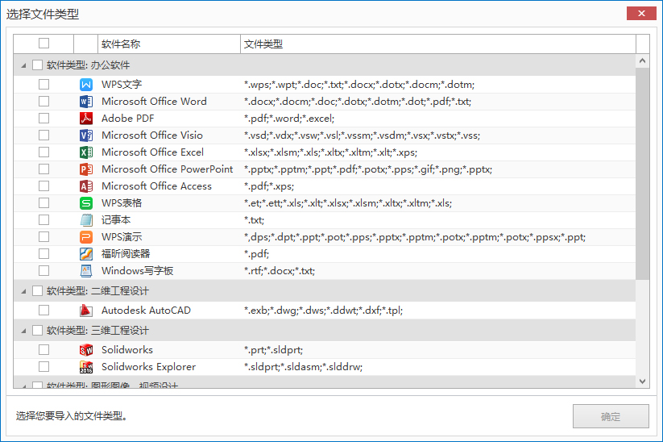Click the Autodesk AutoCAD icon
The height and width of the screenshot is (442, 663).
(x=86, y=311)
